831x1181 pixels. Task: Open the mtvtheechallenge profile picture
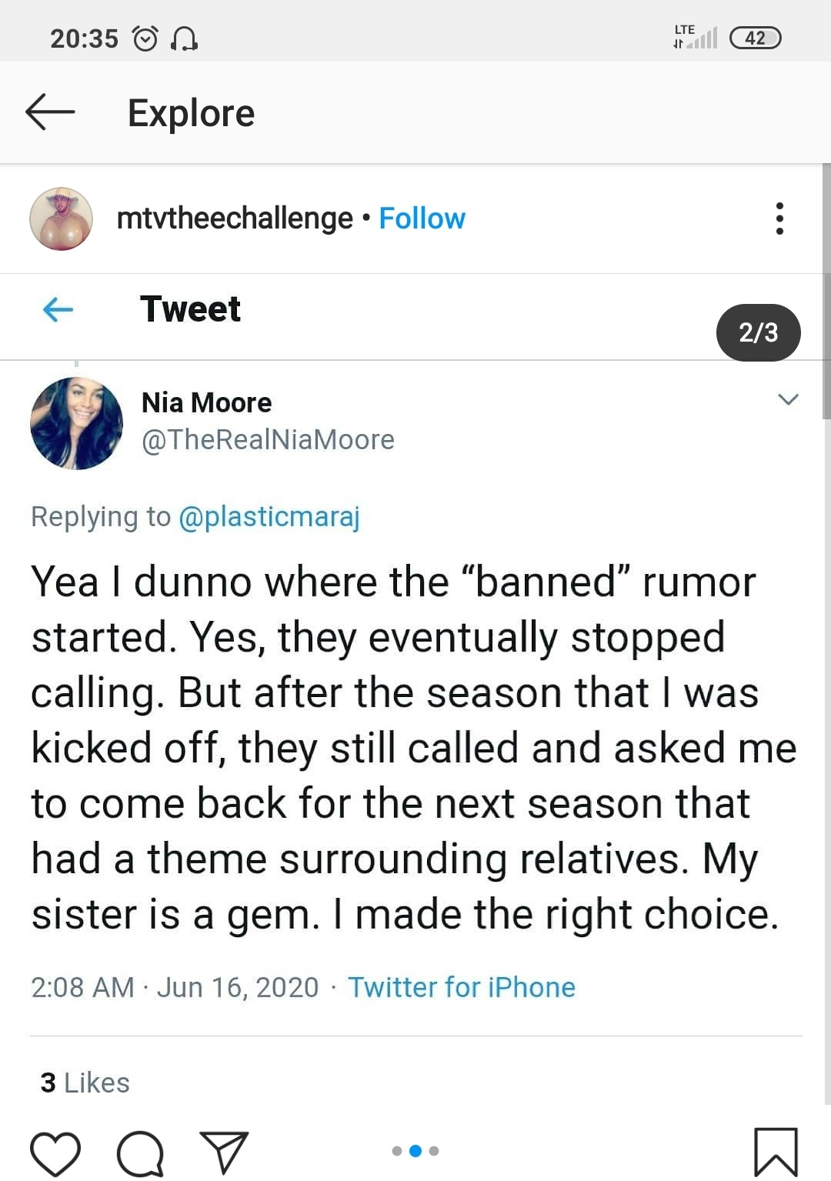(62, 219)
